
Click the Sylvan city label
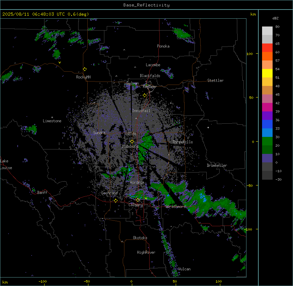click(133, 83)
